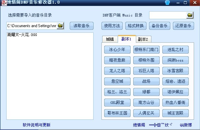Click 还原音乐 restore button

[x=183, y=26]
